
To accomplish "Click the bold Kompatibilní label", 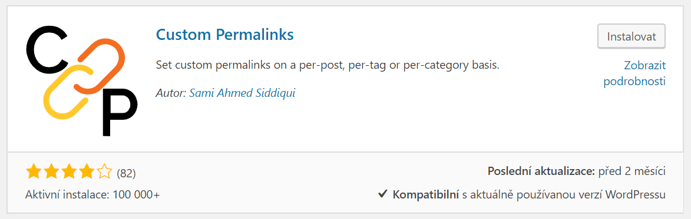I will tap(426, 194).
